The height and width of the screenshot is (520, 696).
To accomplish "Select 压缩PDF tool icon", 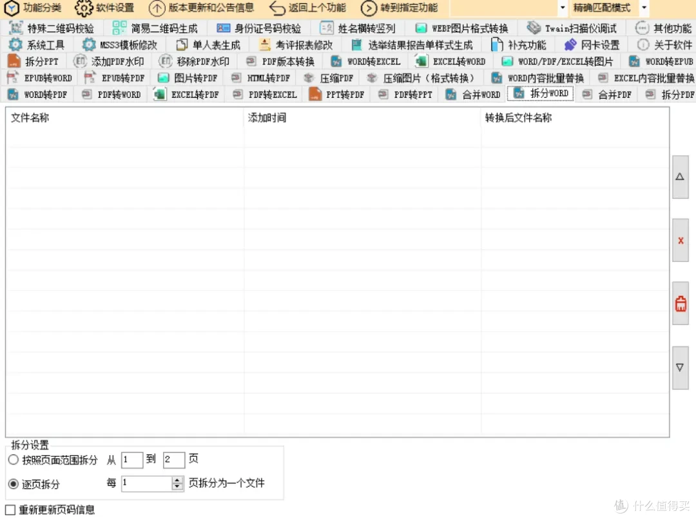I will [x=309, y=78].
